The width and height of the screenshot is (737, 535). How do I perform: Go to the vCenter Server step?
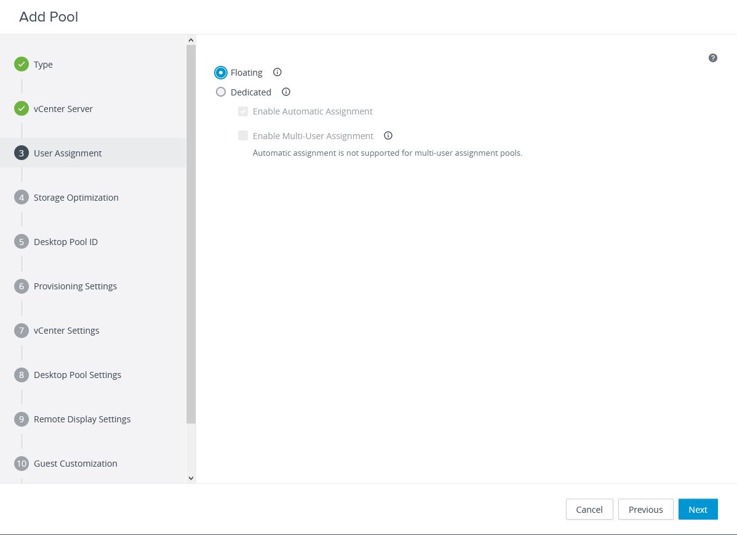[63, 109]
